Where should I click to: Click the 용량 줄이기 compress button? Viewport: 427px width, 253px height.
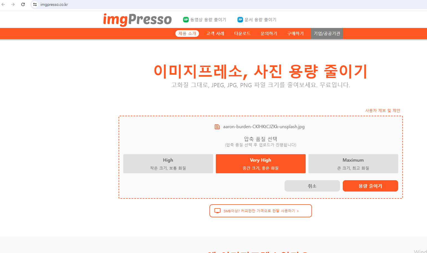(x=370, y=186)
